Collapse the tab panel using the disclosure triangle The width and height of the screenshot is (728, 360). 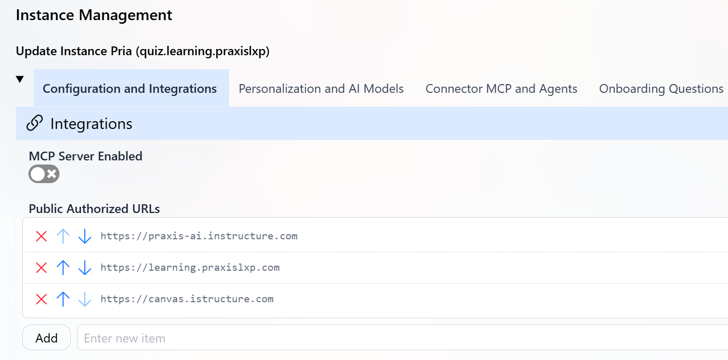point(19,78)
